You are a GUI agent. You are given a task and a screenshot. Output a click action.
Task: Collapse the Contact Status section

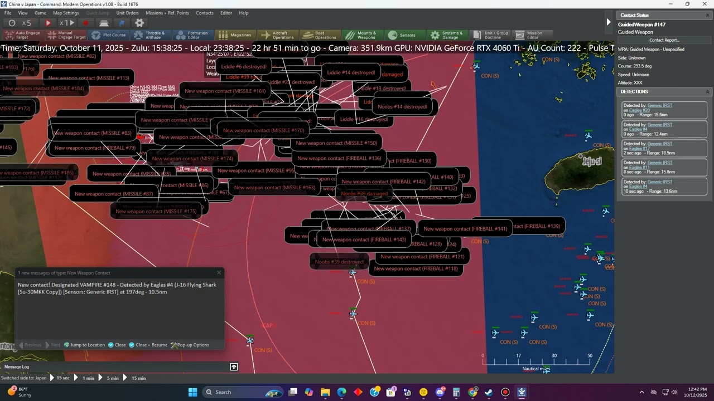pos(708,15)
